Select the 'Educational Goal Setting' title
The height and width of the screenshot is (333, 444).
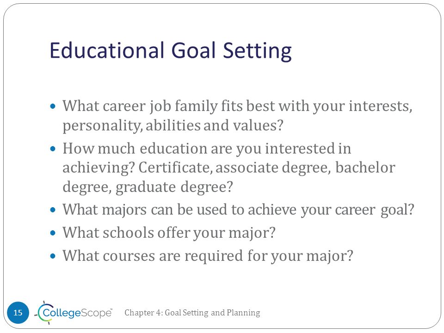tap(171, 51)
